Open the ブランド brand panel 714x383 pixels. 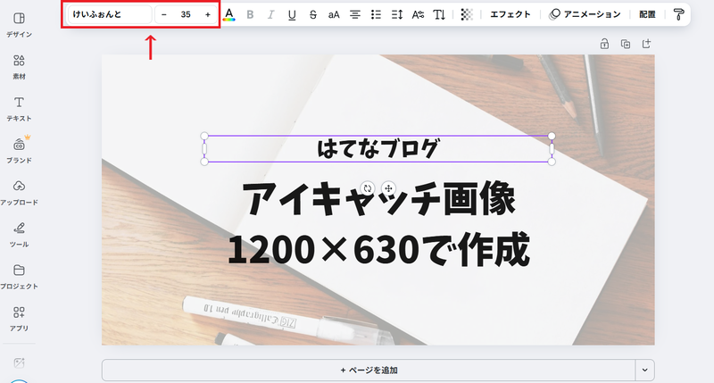click(19, 151)
